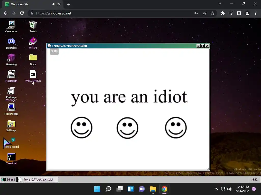The height and width of the screenshot is (195, 261).
Task: Open the browser profile avatar
Action: (x=247, y=13)
